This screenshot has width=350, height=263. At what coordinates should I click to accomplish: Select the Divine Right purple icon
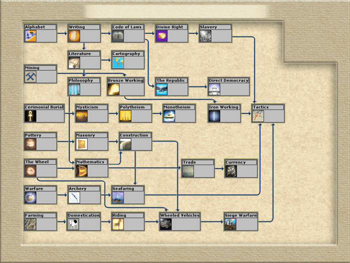pyautogui.click(x=162, y=36)
